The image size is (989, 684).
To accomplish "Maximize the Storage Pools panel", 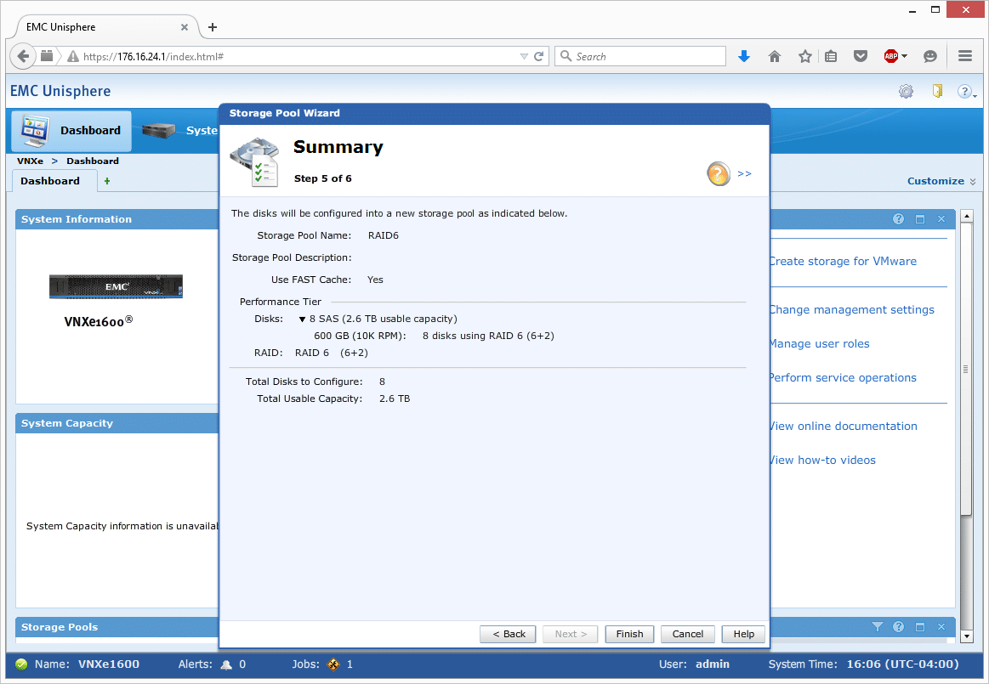I will click(x=920, y=626).
